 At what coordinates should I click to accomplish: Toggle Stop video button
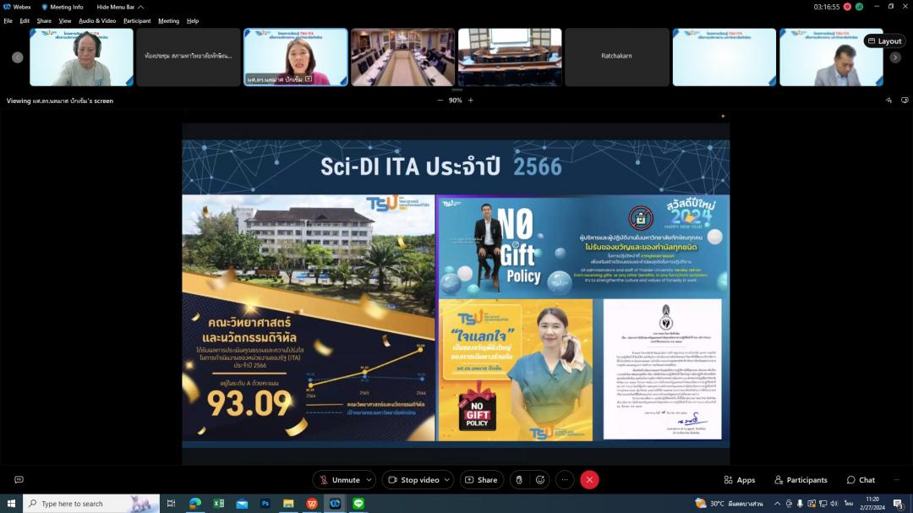(413, 480)
